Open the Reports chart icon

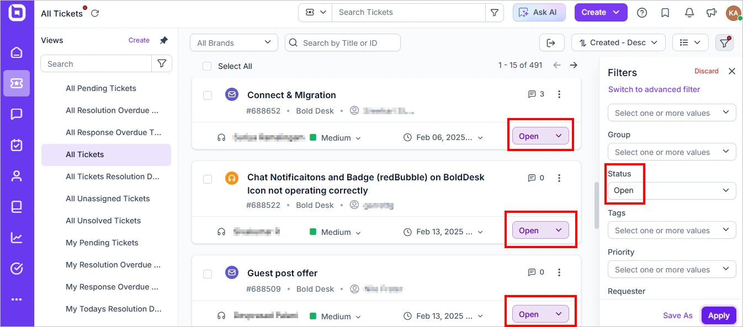point(17,238)
